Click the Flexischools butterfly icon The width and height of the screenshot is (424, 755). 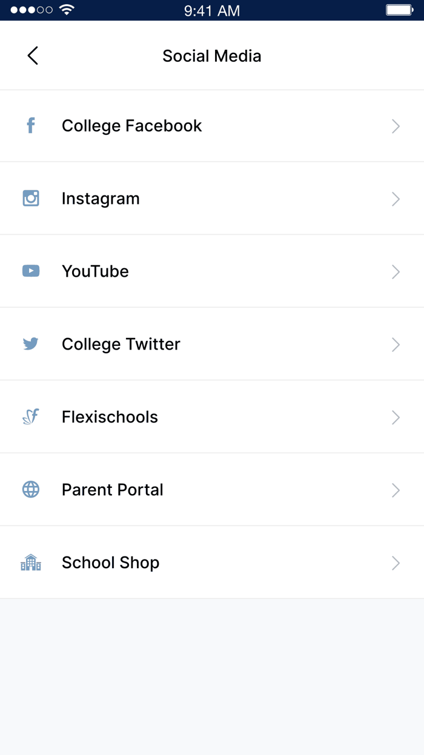30,417
